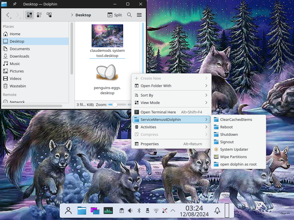Select claudemods system tool.desktop thumbnail

[107, 36]
